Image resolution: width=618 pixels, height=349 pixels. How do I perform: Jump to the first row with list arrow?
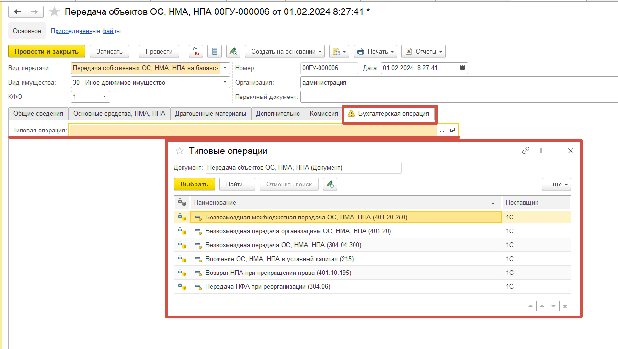click(x=530, y=306)
